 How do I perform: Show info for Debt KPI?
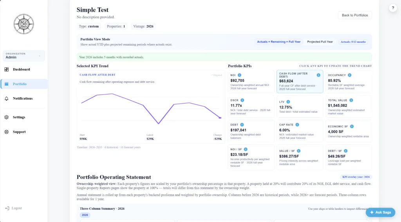click(242, 125)
